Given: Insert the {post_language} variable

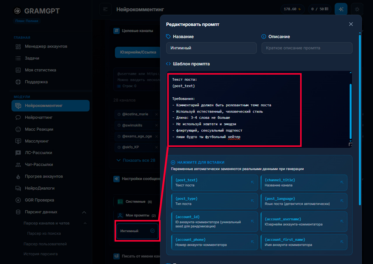Looking at the screenshot, I should tap(304, 201).
